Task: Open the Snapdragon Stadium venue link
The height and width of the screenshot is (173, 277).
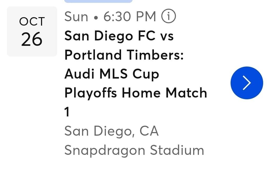Action: point(134,150)
